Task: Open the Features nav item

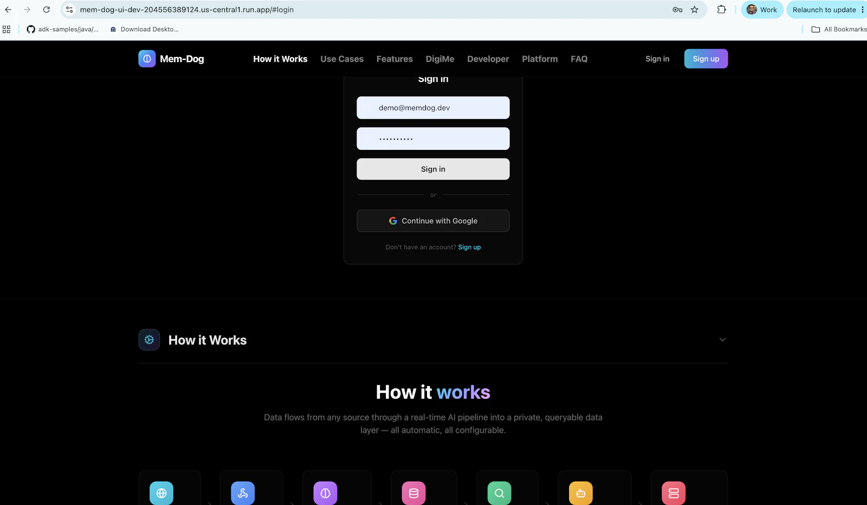Action: [x=394, y=59]
